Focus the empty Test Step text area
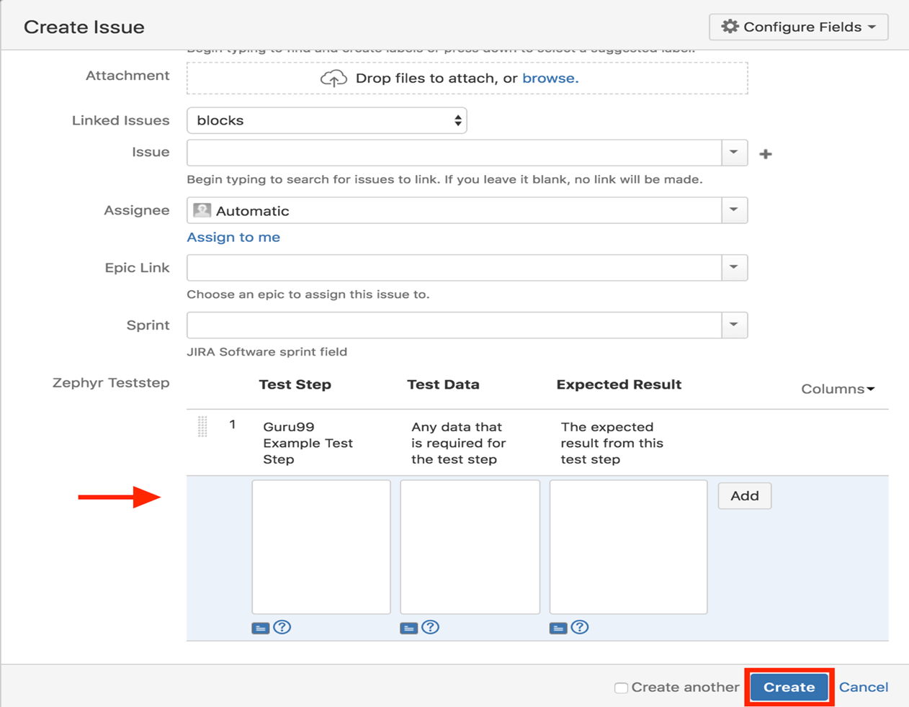This screenshot has height=707, width=909. (x=321, y=546)
